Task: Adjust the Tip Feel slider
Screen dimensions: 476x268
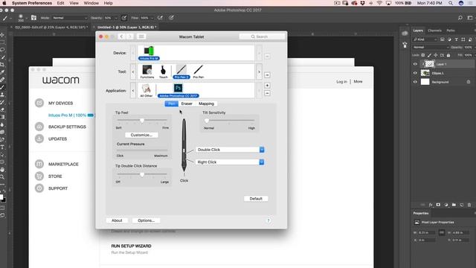Action: pyautogui.click(x=142, y=121)
